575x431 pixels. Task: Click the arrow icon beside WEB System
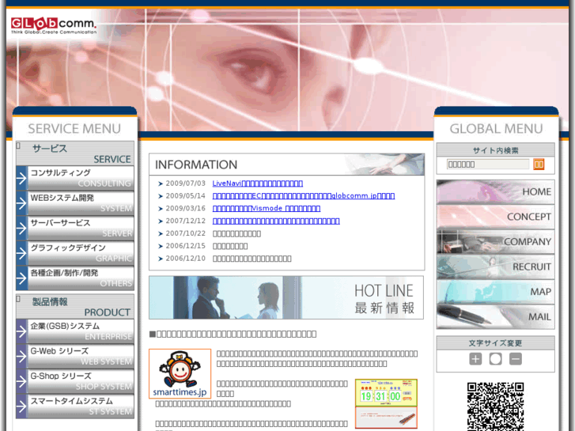point(21,202)
